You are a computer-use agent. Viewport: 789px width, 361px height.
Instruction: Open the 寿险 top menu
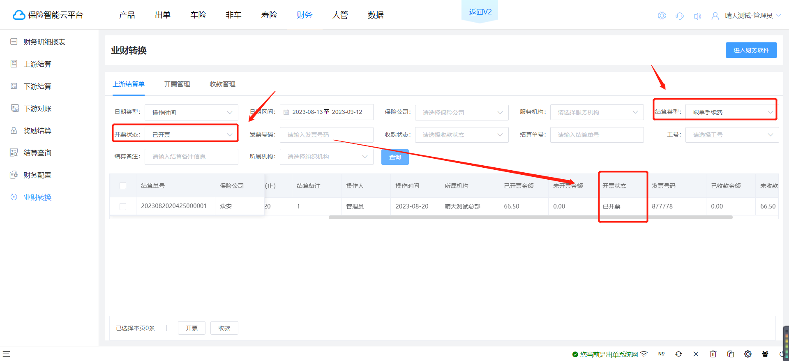(269, 15)
